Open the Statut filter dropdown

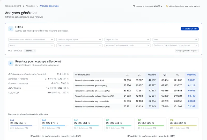[31, 45]
